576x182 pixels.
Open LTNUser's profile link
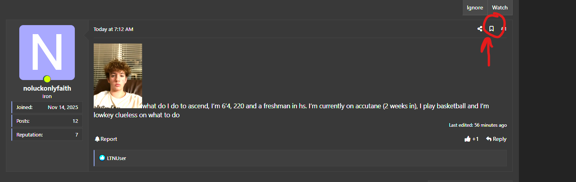[117, 158]
